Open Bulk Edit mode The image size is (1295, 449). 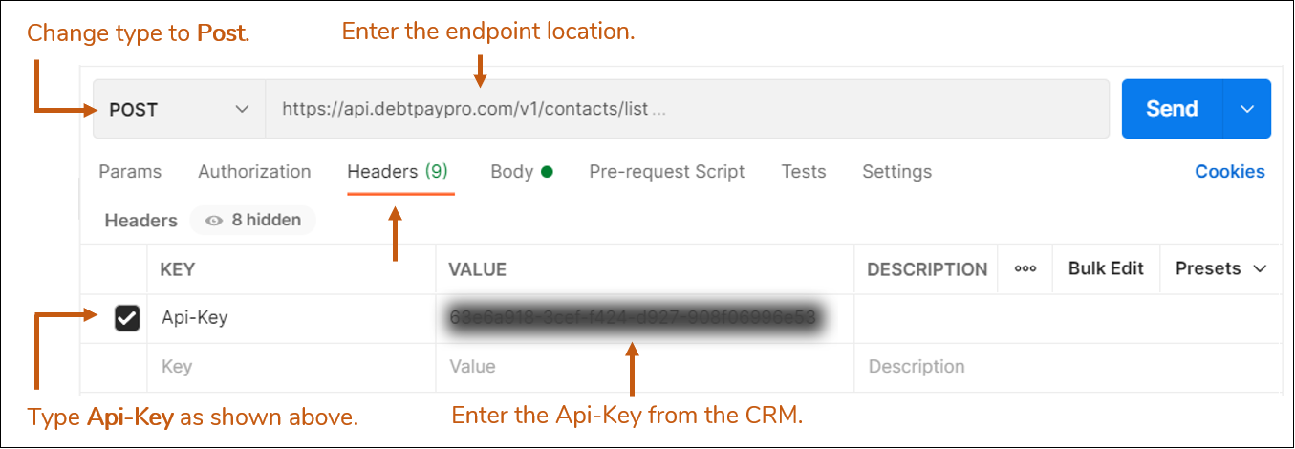(1106, 269)
